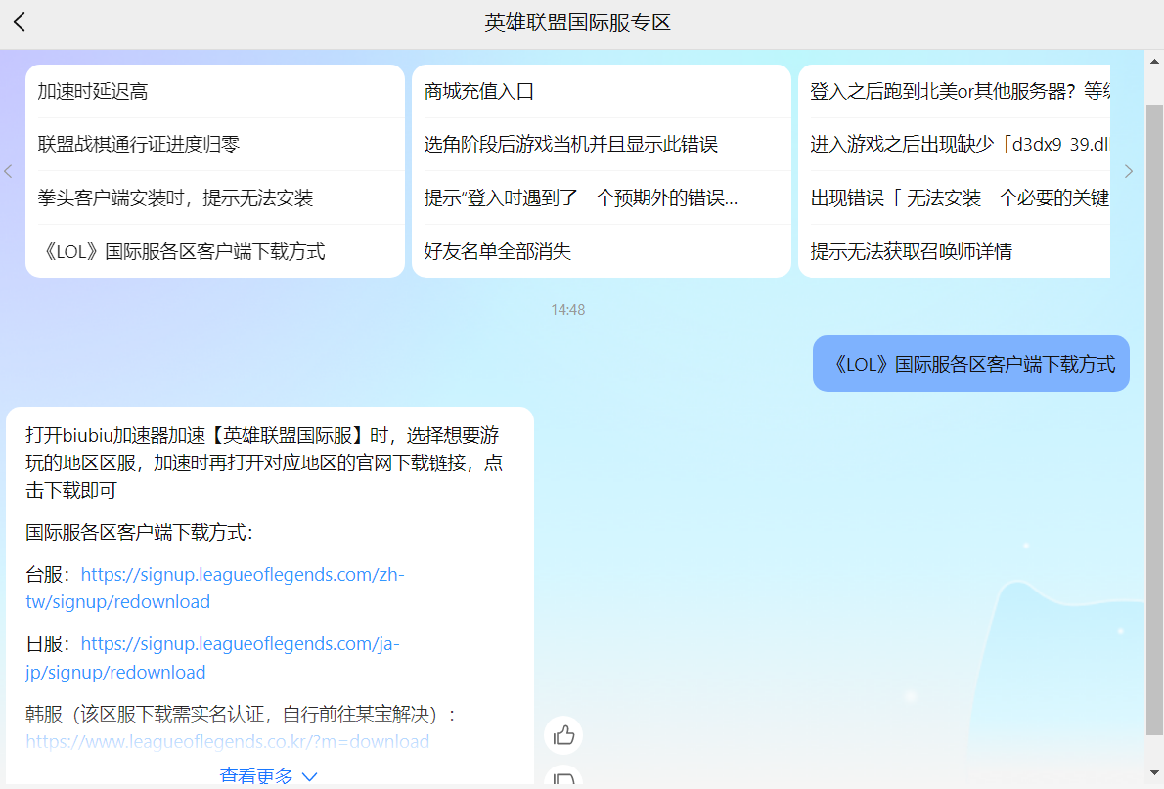Click the title 英雄联盟国际服专区
Viewport: 1164px width, 789px height.
click(x=577, y=23)
